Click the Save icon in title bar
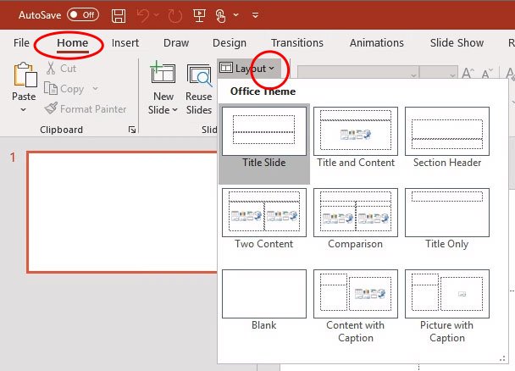Screen dimensions: 515x371 click(119, 14)
